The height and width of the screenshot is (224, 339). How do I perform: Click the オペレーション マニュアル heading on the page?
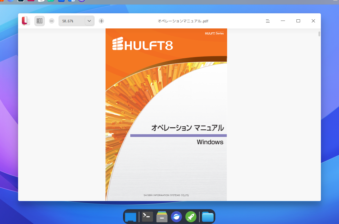point(187,128)
